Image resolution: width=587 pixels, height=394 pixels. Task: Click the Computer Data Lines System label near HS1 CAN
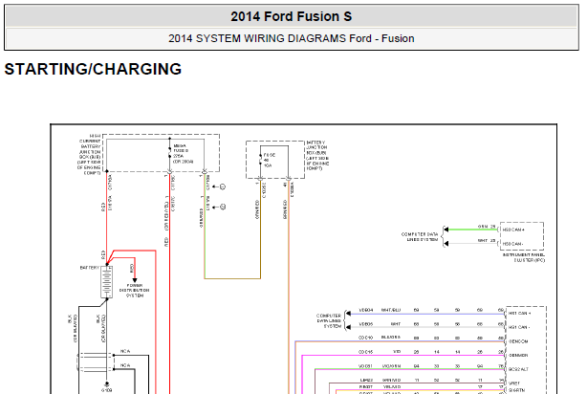point(329,321)
